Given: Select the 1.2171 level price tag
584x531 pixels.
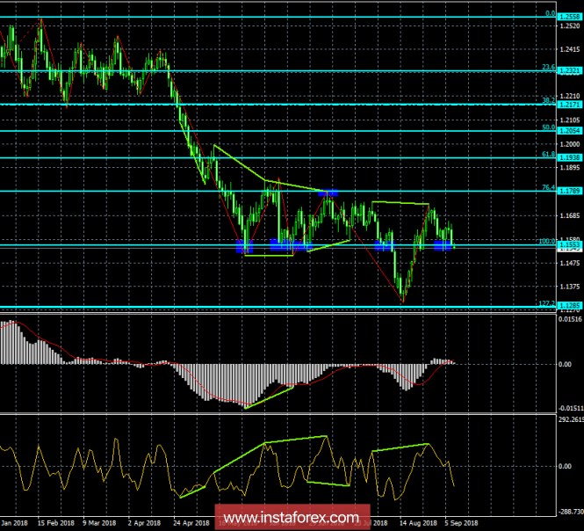Looking at the screenshot, I should [x=570, y=105].
